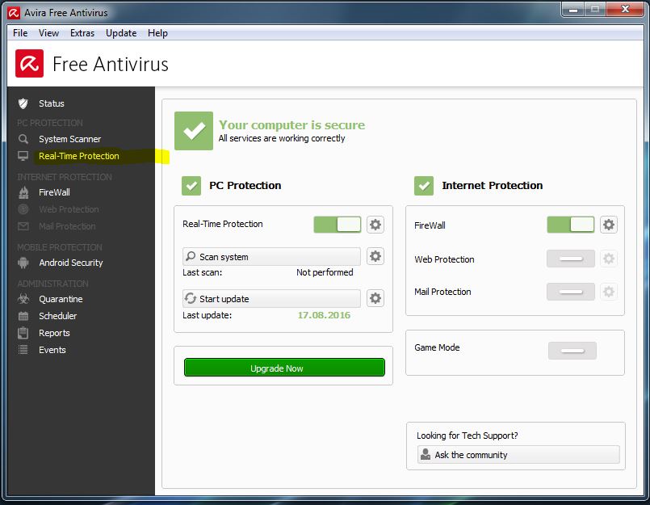Select the Status shield icon in sidebar
This screenshot has width=650, height=505.
tap(24, 103)
